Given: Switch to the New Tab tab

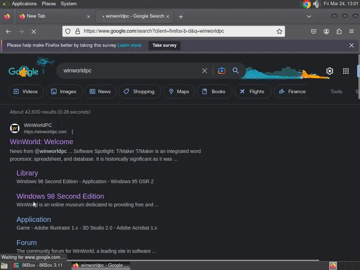Looking at the screenshot, I should click(x=54, y=16).
